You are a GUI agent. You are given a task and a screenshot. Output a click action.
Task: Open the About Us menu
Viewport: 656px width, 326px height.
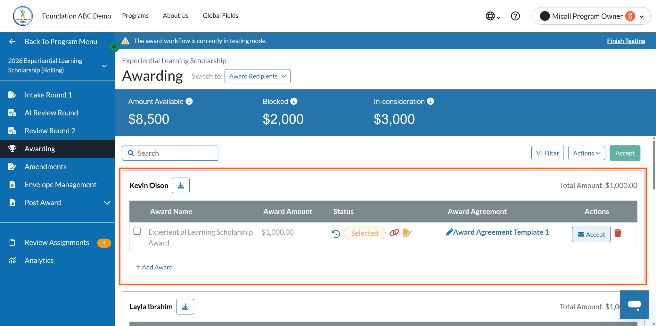coord(176,16)
